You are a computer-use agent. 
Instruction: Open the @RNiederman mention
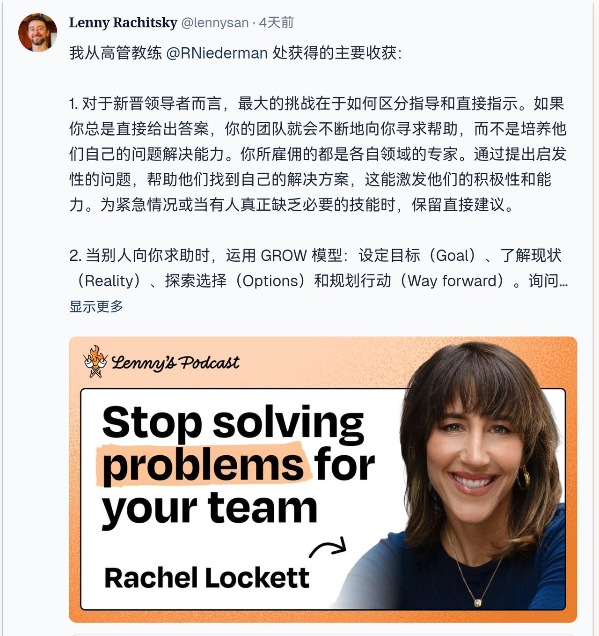click(217, 53)
